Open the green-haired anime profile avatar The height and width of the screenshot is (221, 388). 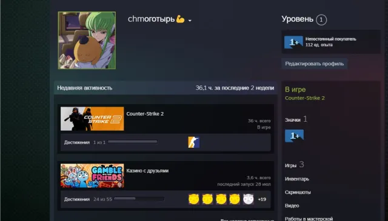(87, 41)
